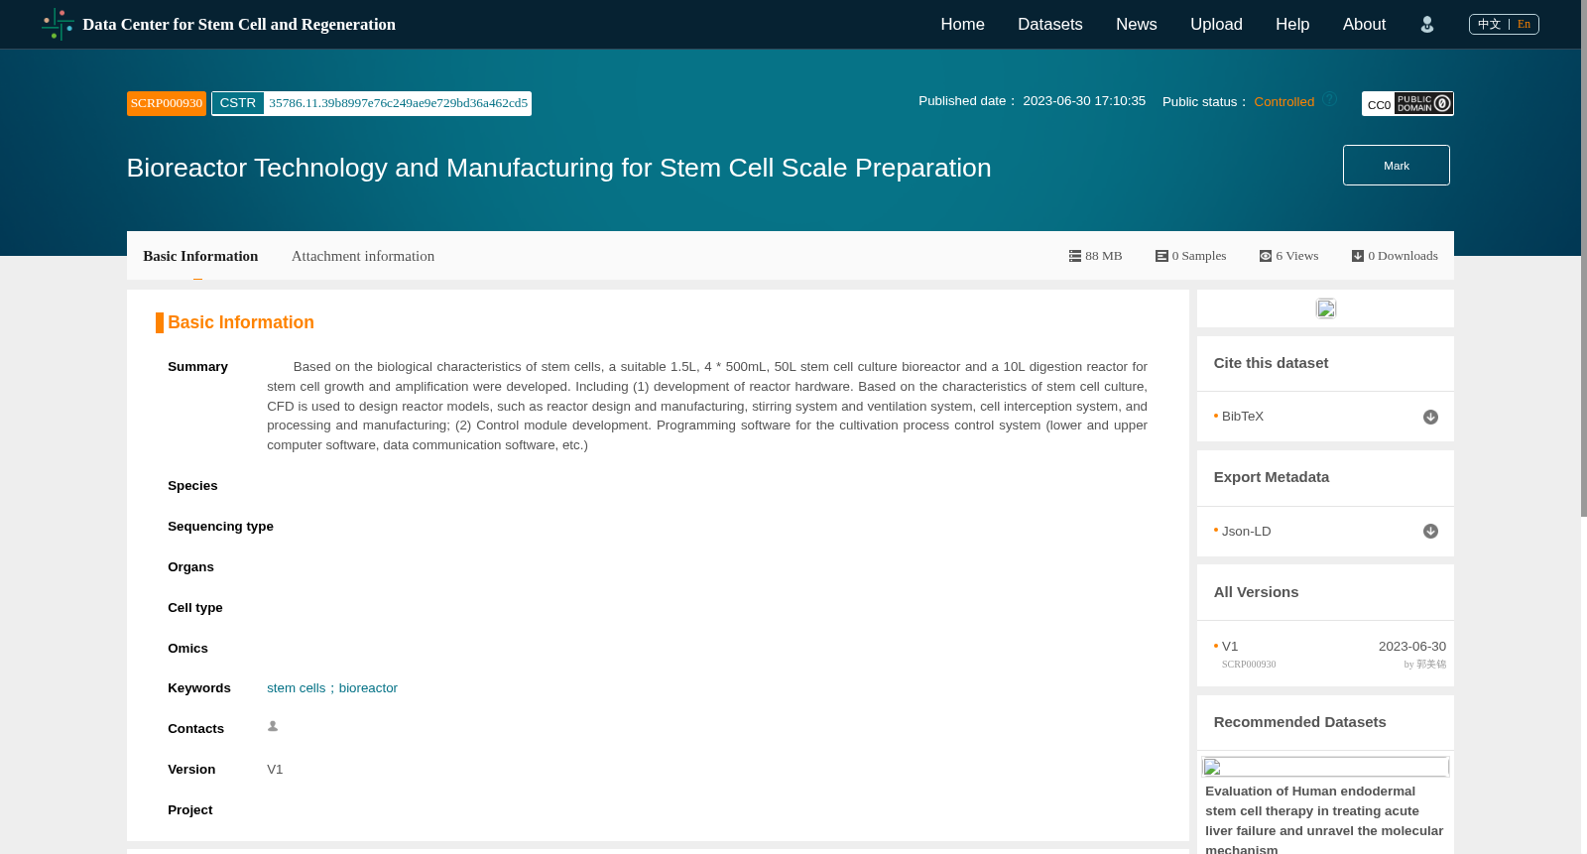1587x854 pixels.
Task: Click the Data Center for Stem Cell title
Action: point(239,25)
